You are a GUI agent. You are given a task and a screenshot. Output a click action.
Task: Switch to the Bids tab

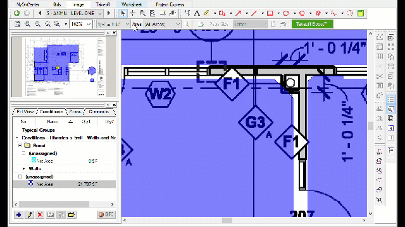(57, 4)
